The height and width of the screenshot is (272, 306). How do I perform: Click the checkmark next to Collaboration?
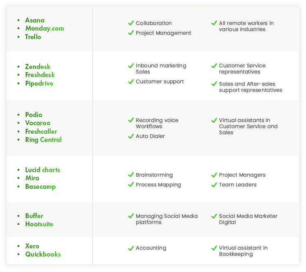[x=131, y=23]
